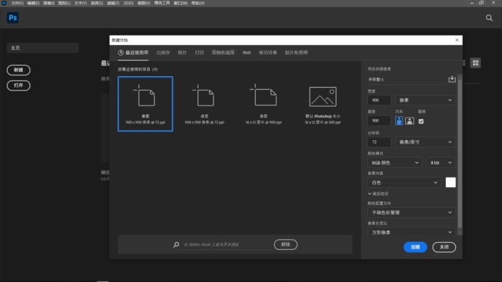Select portrait orientation icon
The image size is (502, 282).
tap(399, 121)
